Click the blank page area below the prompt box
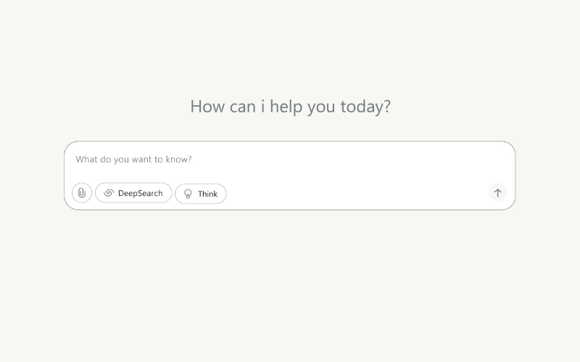Screen dimensions: 580x362 click(x=289, y=285)
